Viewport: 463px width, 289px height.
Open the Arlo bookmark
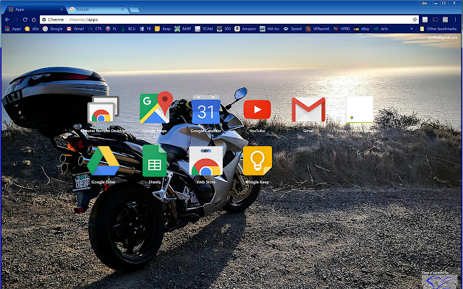tap(381, 29)
